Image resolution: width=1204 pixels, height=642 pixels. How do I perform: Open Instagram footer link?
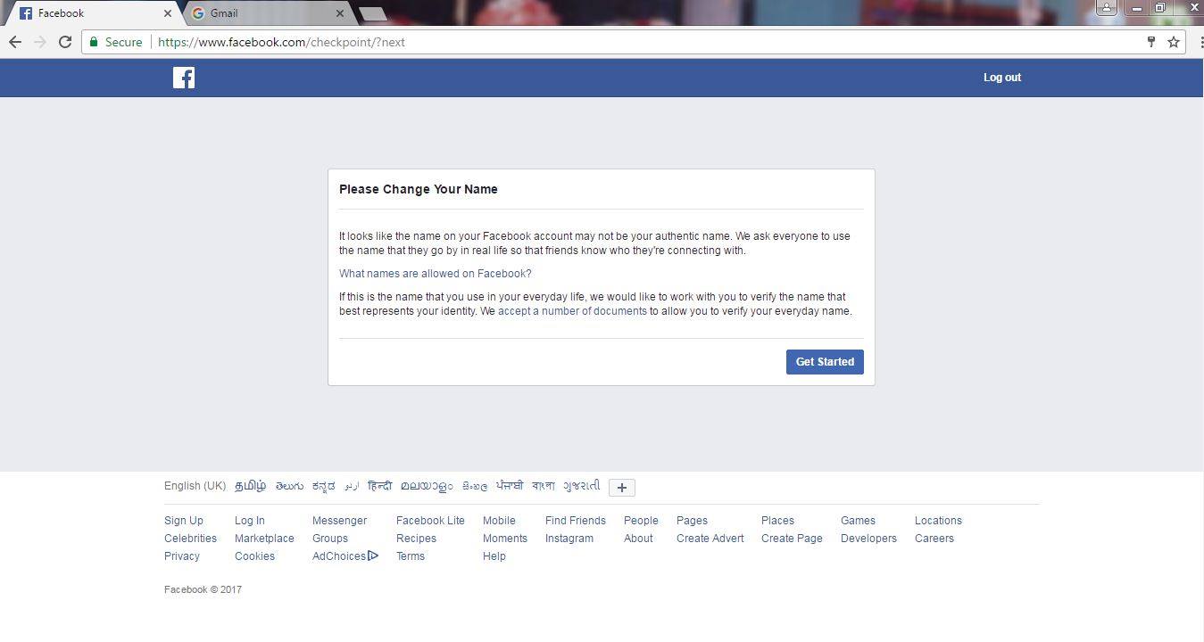click(569, 539)
